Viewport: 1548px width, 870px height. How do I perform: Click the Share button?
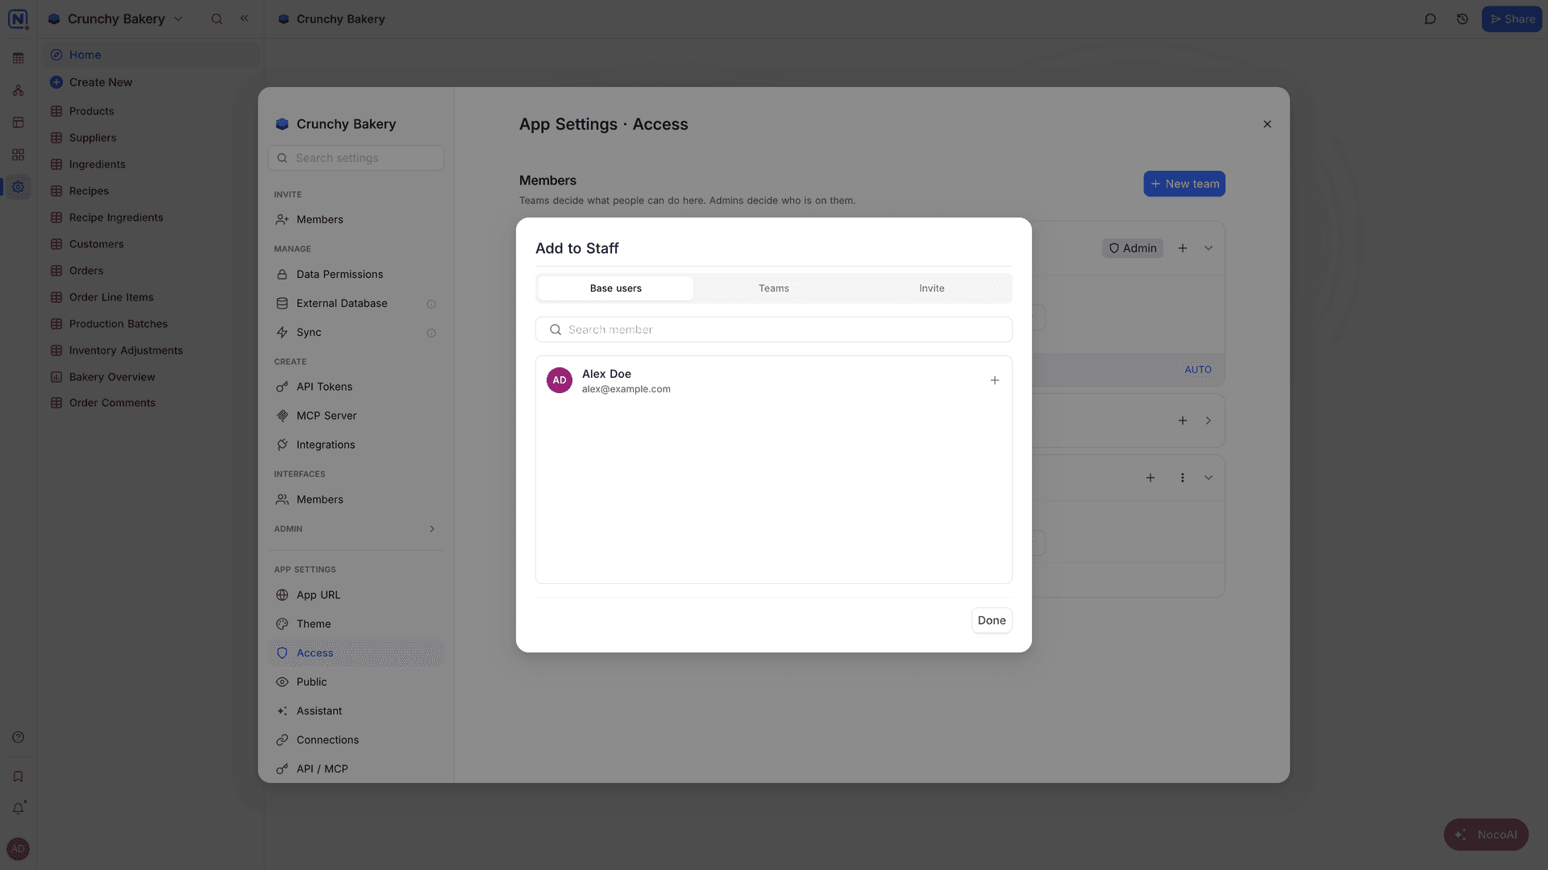1511,19
